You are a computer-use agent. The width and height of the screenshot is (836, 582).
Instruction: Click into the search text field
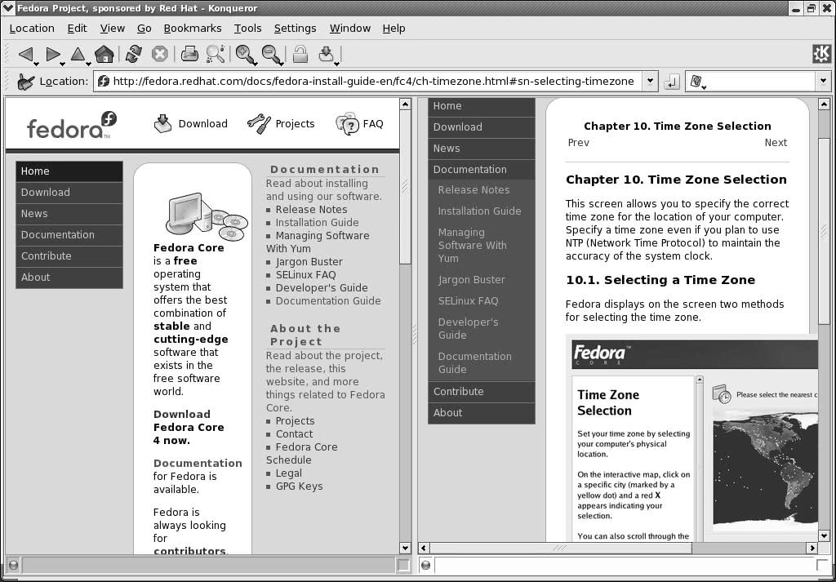click(x=761, y=82)
